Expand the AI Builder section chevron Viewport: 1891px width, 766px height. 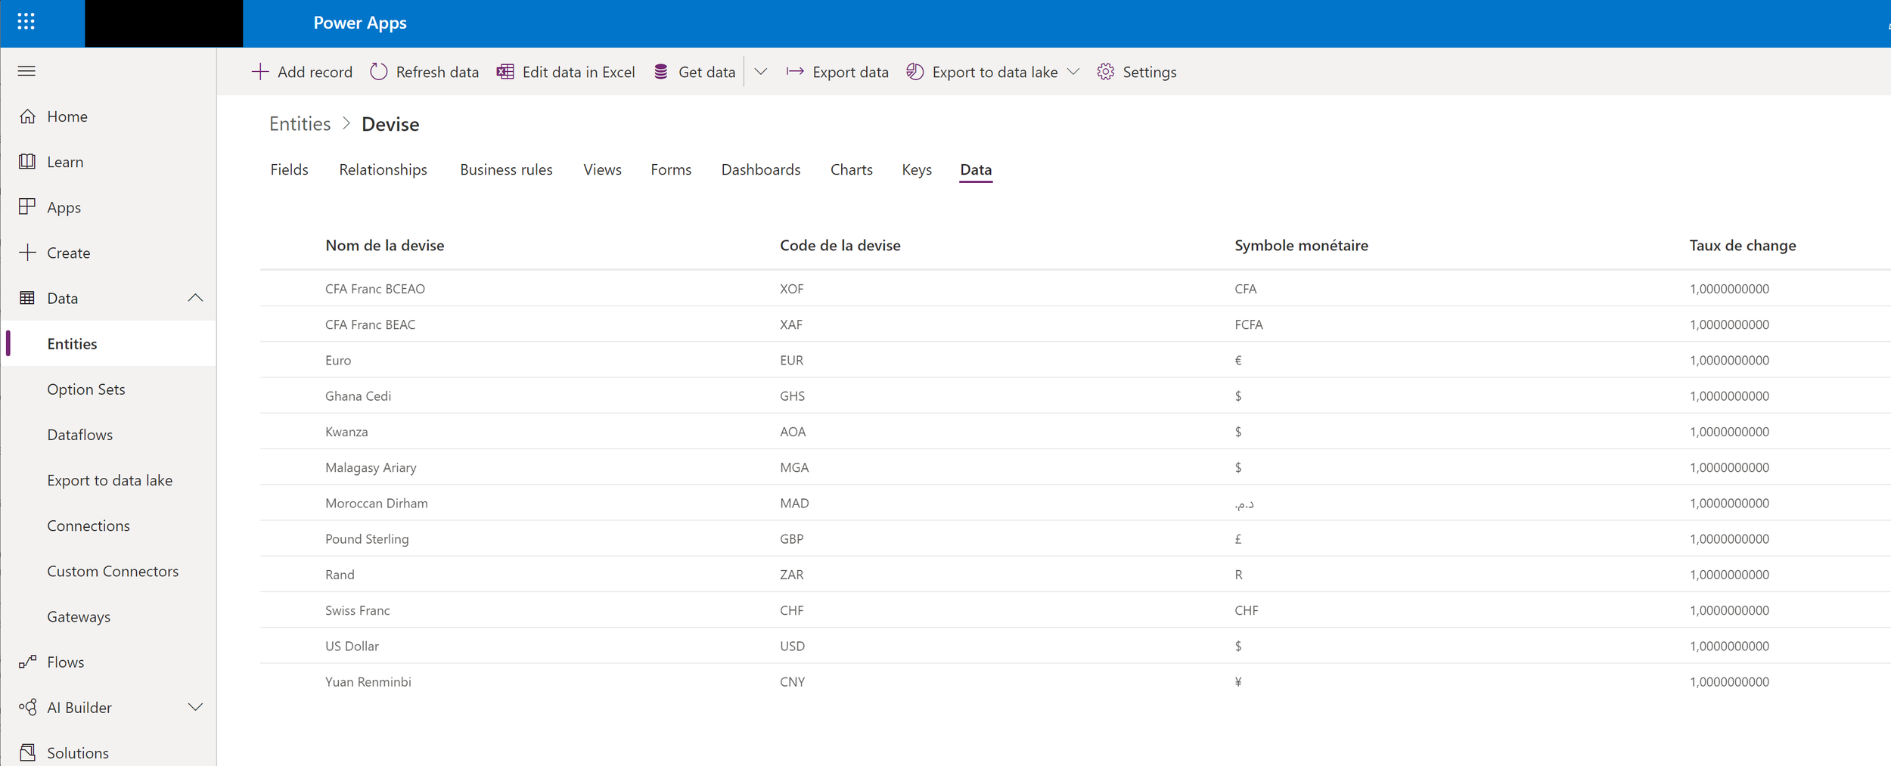(195, 707)
